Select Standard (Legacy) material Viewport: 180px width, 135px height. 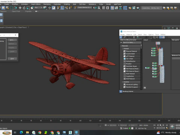132,87
